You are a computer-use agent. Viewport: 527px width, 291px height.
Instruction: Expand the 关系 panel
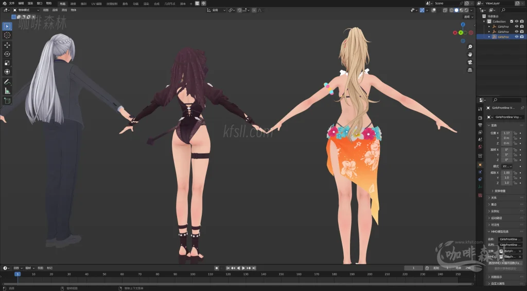(506, 198)
